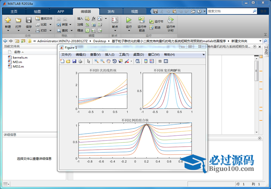The width and height of the screenshot is (271, 189).
Task: Click the 查找 (Find) magnifier icon
Action: [59, 31]
